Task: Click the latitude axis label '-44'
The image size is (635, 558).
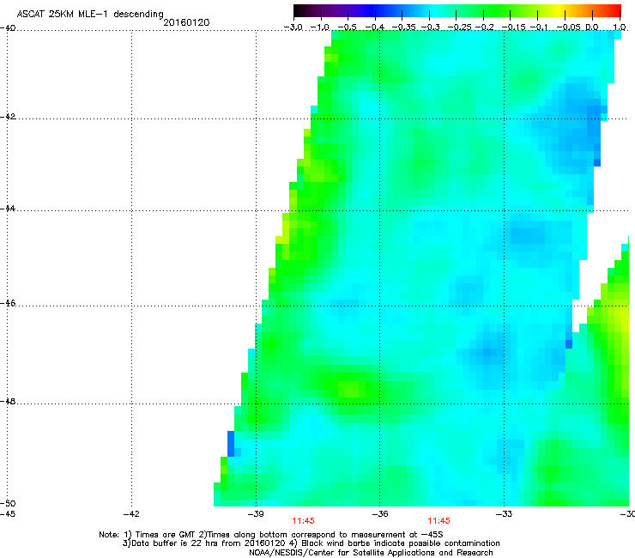Action: (7, 209)
